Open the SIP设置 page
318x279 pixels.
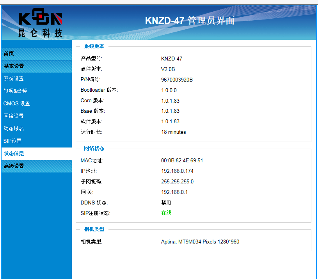(x=12, y=141)
